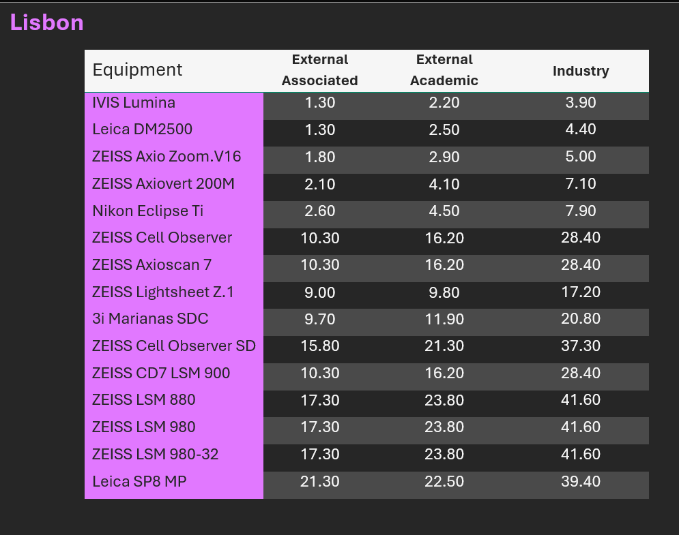
Task: Click the 37.30 Industry price cell
Action: coord(580,346)
